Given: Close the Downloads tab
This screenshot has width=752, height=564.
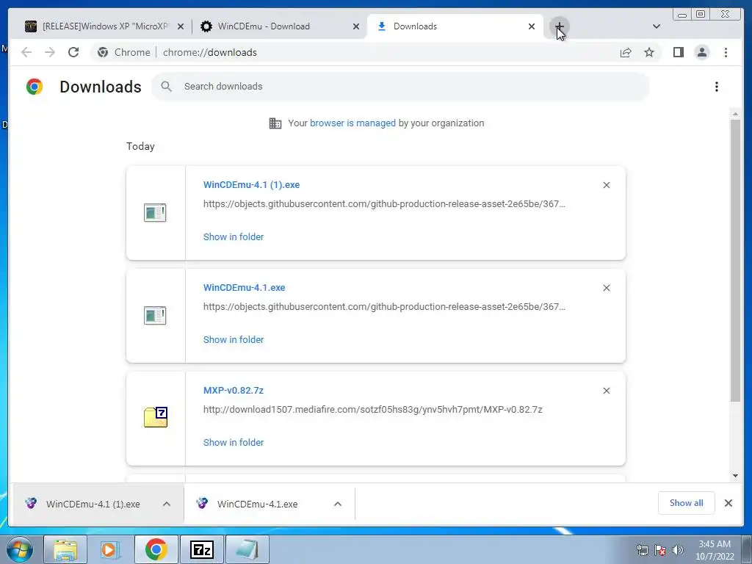Looking at the screenshot, I should pos(532,26).
